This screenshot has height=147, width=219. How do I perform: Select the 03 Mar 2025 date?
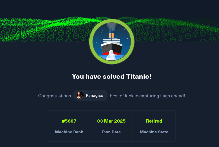(x=111, y=121)
